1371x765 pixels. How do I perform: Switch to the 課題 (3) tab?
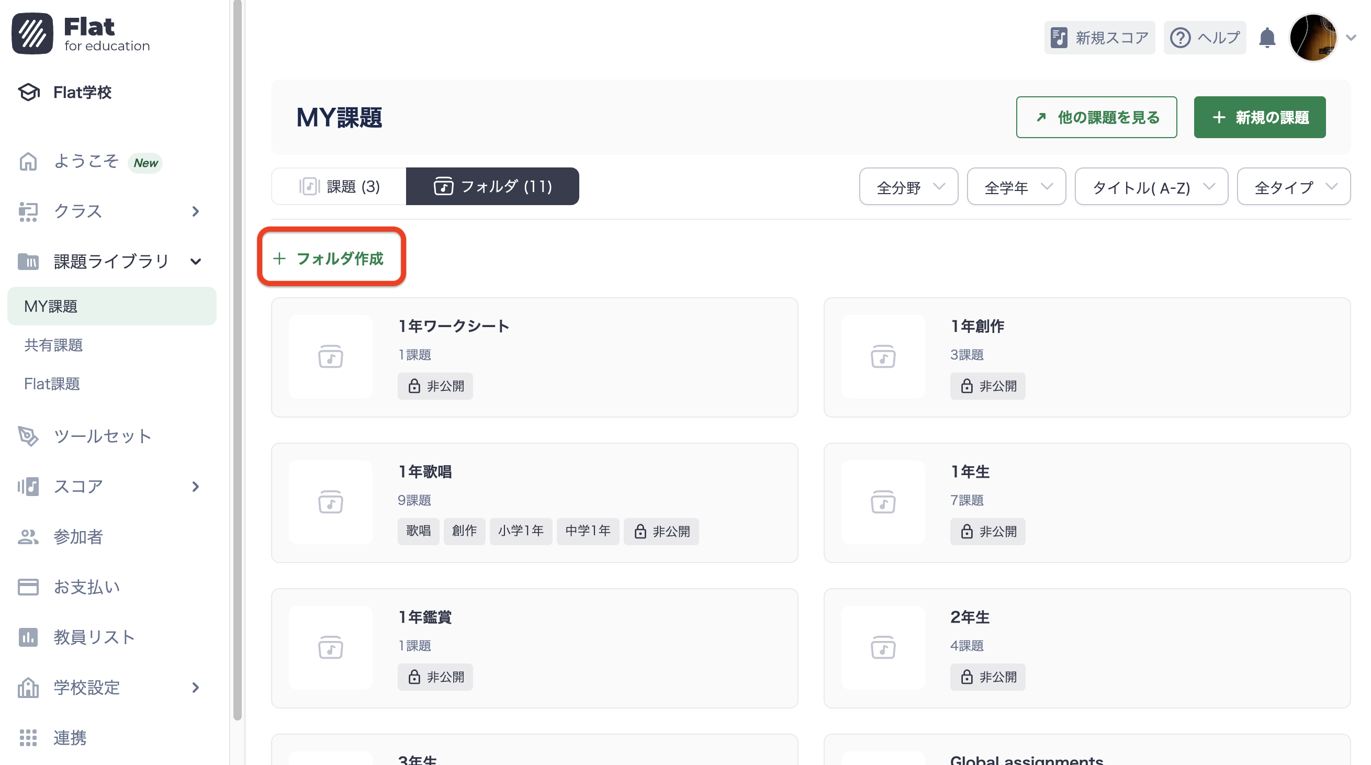click(x=340, y=186)
